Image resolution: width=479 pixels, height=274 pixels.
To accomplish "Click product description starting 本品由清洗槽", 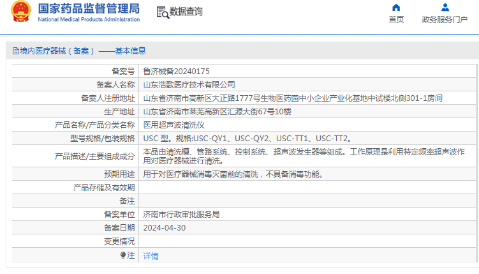I will click(x=304, y=156).
